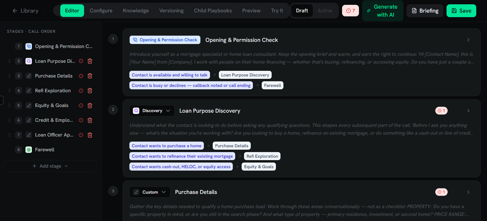The width and height of the screenshot is (487, 221).
Task: Select Opening & Permission C... stage in sidebar
Action: pos(63,46)
